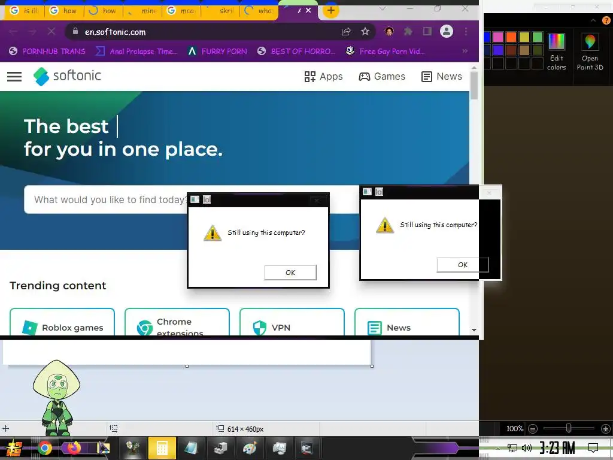Open the network icon in system tray
Viewport: 613px width, 460px height.
[512, 448]
